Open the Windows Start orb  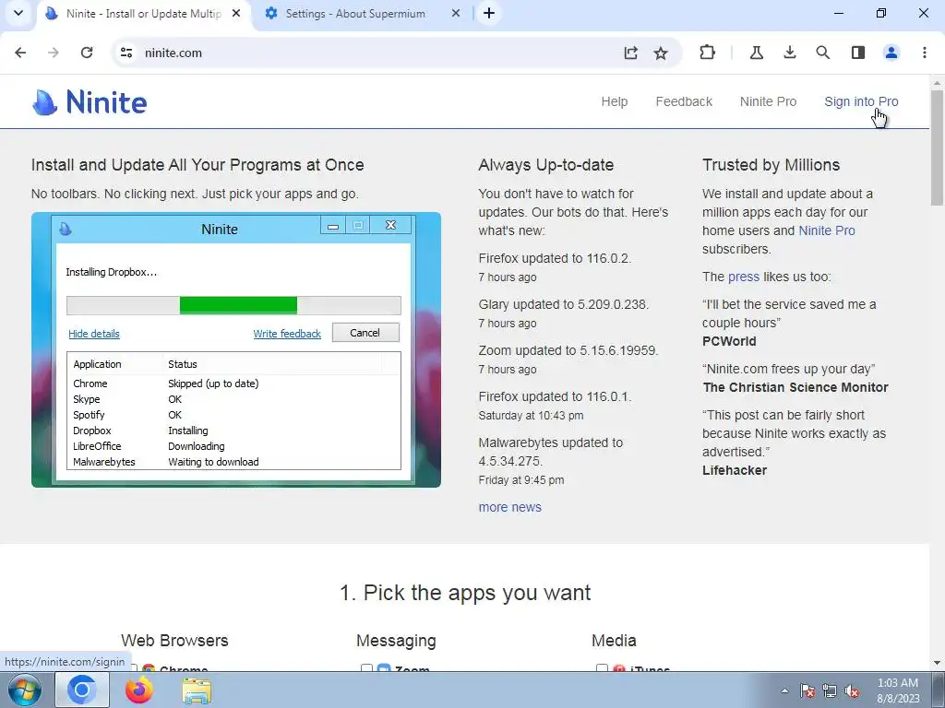(x=25, y=690)
